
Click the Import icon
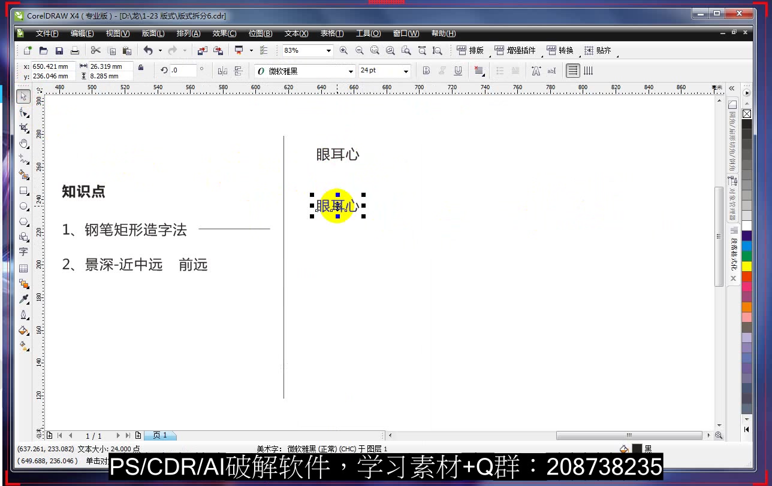203,51
